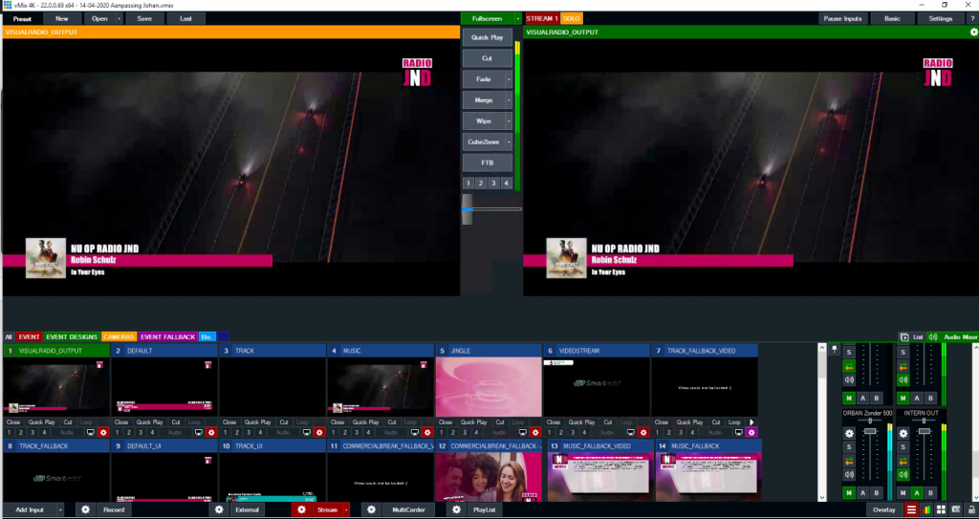Click the grid layout icon in bottom bar
Viewport: 979px width, 519px height.
942,510
